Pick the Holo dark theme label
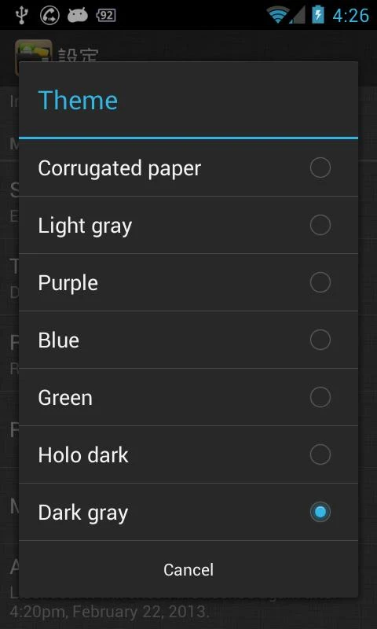 tap(83, 455)
